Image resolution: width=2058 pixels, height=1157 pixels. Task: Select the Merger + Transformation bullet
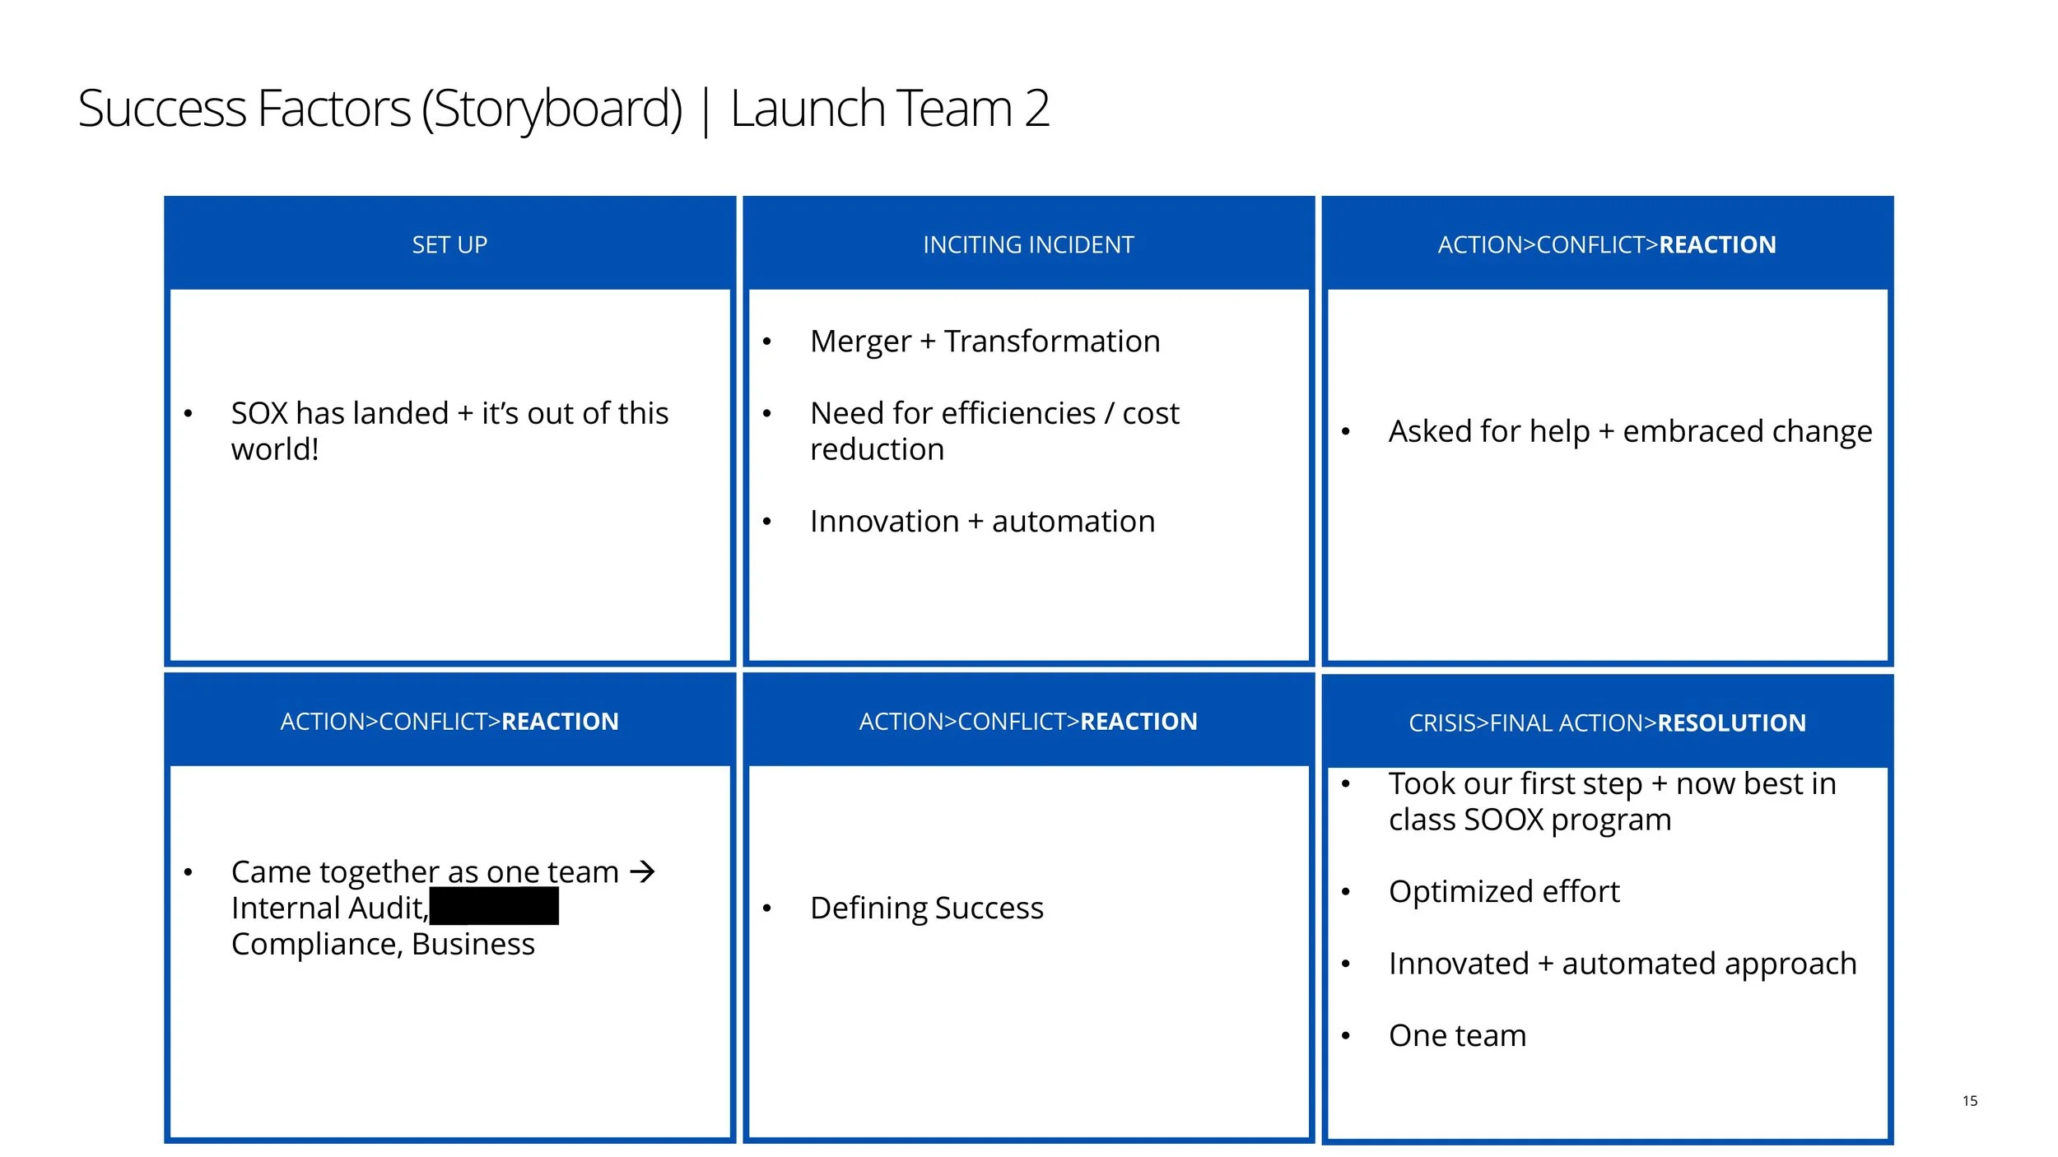click(985, 342)
